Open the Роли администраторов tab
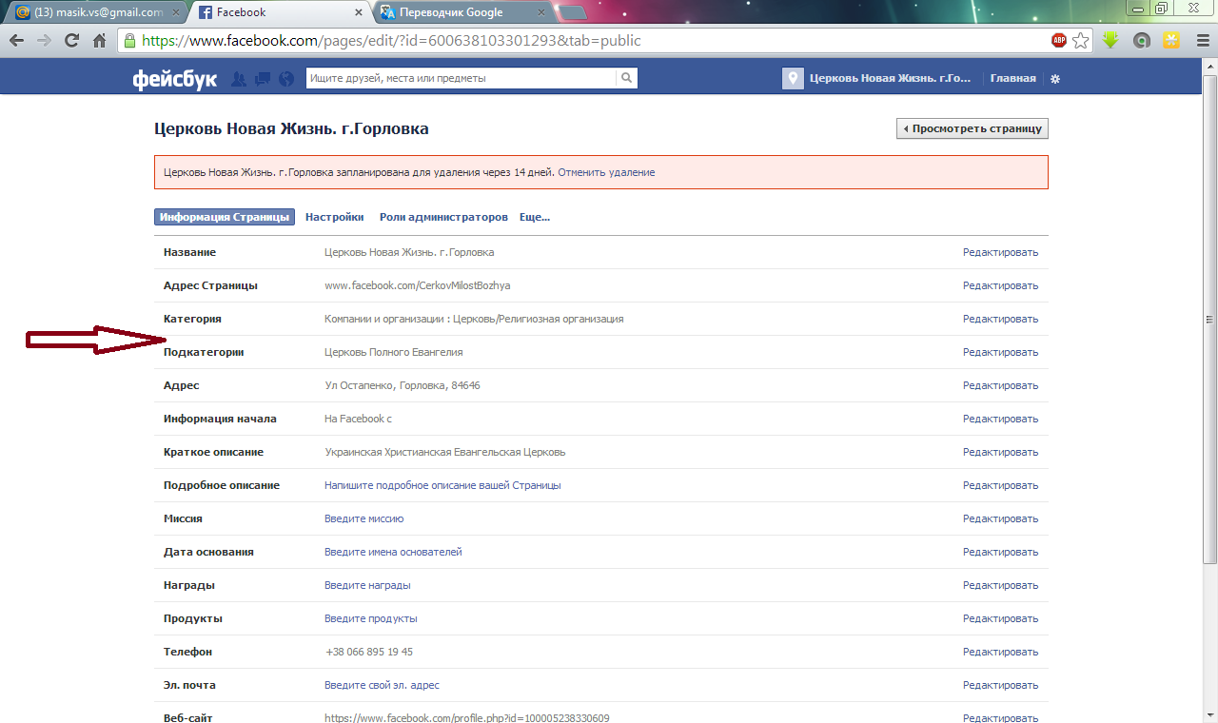1218x723 pixels. click(x=443, y=217)
